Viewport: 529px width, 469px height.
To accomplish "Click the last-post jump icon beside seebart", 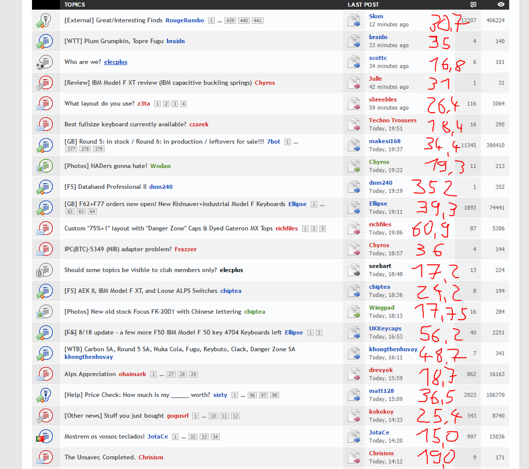I will (353, 270).
